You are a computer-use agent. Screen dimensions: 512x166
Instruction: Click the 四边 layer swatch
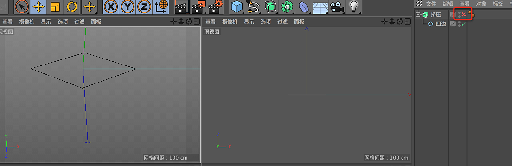pyautogui.click(x=453, y=24)
